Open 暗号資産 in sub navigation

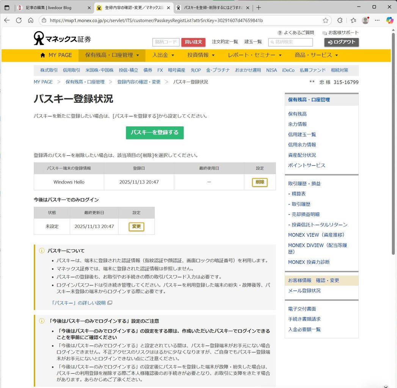click(177, 70)
